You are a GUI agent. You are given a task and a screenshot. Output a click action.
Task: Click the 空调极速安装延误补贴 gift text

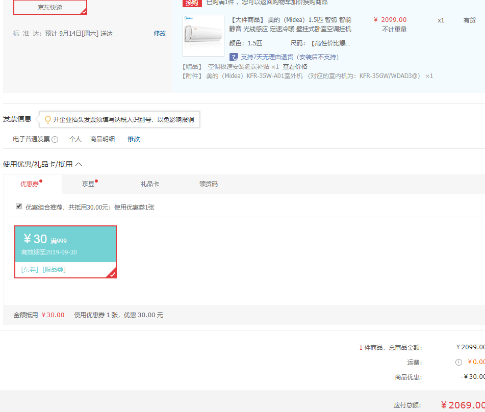coord(239,67)
